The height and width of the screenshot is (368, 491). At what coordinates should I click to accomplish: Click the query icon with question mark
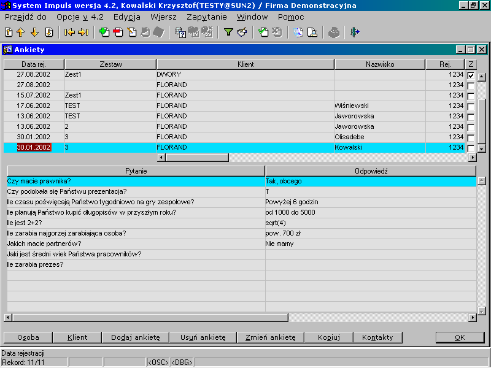pos(180,33)
